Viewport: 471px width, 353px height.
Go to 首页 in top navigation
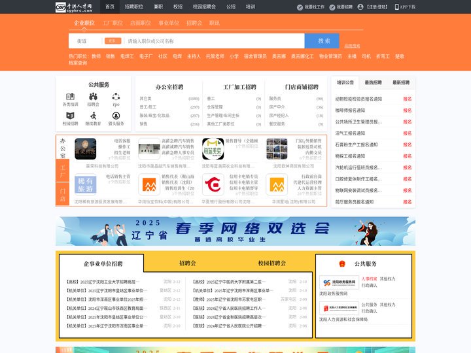(x=110, y=7)
